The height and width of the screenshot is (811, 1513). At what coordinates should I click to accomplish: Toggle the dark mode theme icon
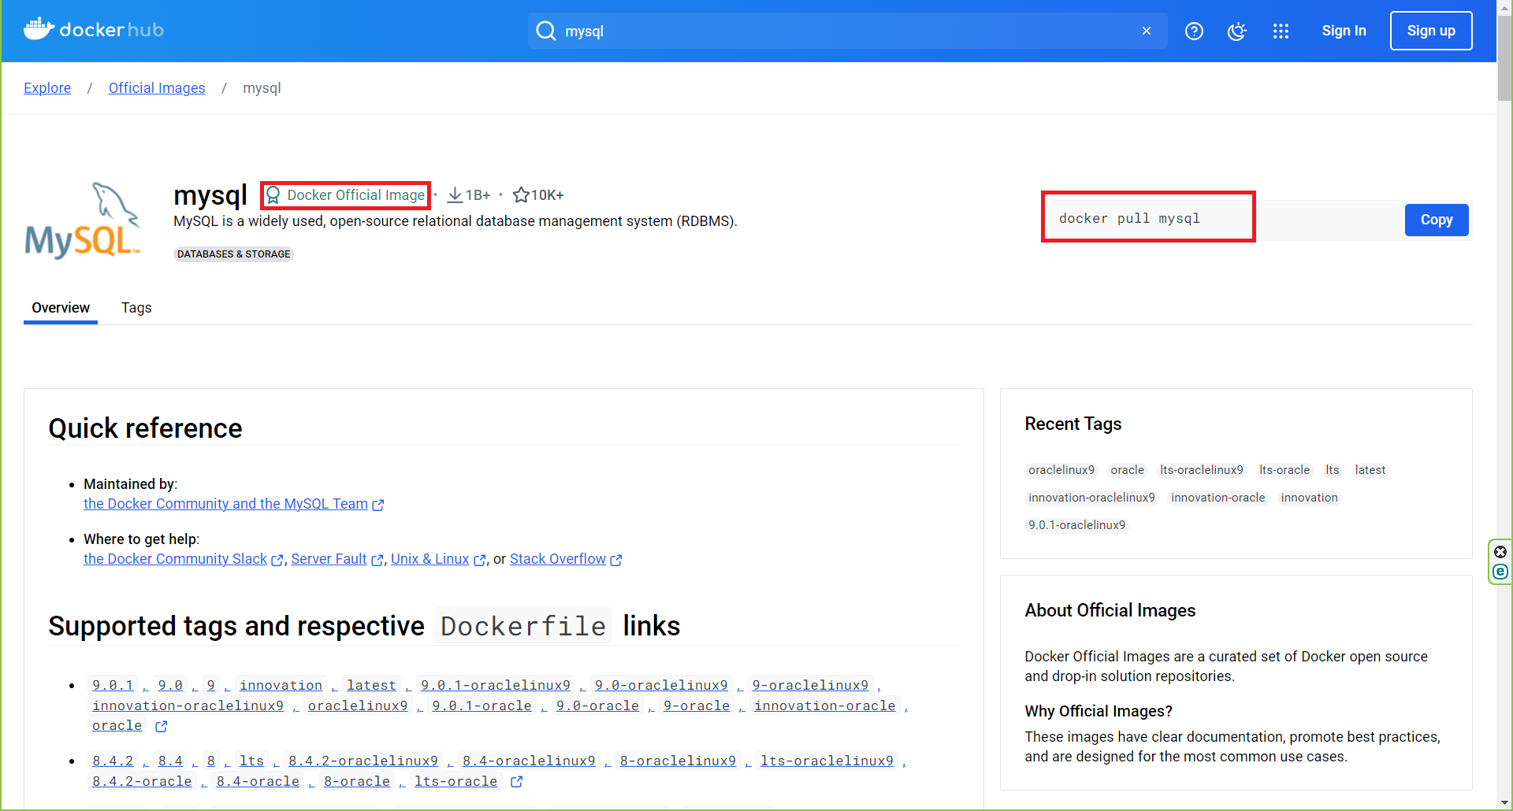pyautogui.click(x=1236, y=31)
